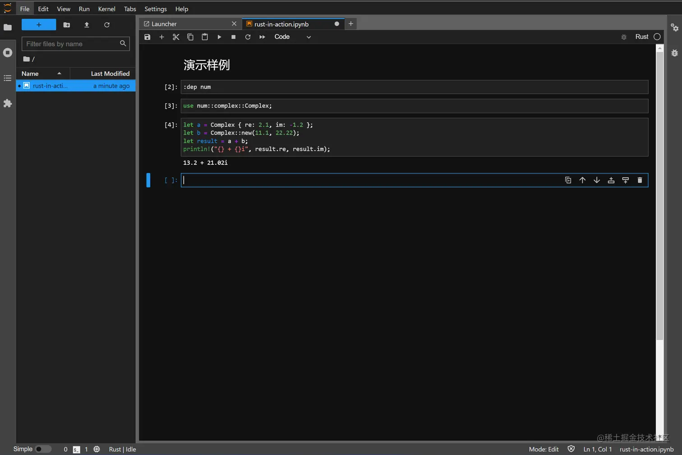This screenshot has height=455, width=682.
Task: Click the terminals count icon in status bar
Action: point(77,449)
